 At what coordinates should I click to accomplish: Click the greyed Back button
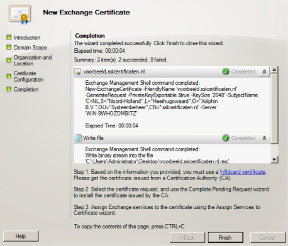pos(187,238)
